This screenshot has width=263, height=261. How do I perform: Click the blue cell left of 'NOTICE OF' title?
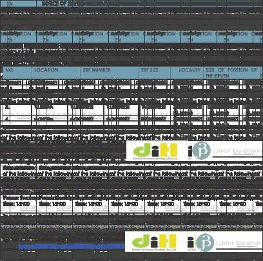pyautogui.click(x=18, y=4)
